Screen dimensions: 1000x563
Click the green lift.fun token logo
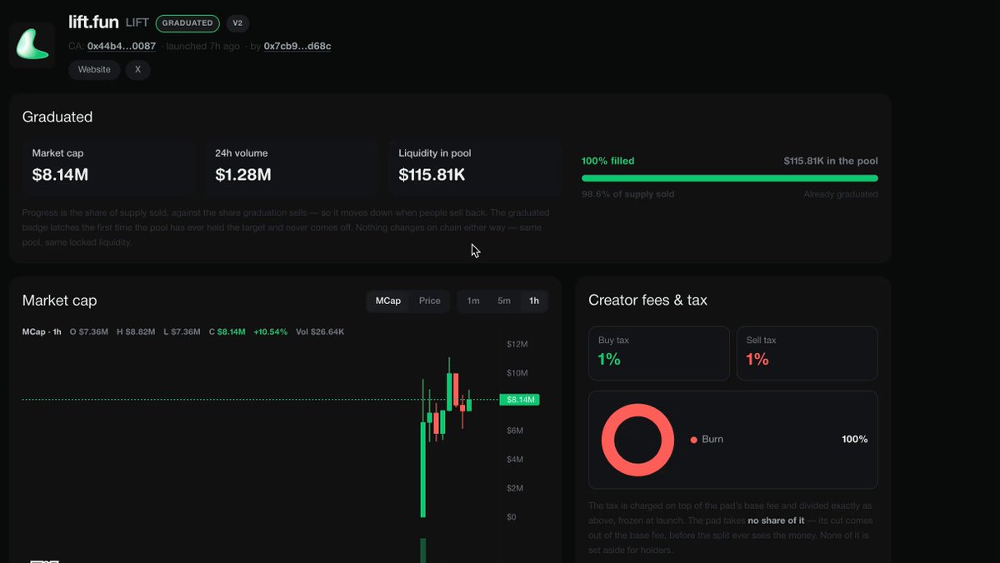pyautogui.click(x=32, y=45)
